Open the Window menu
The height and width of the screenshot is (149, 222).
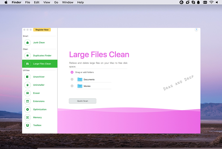pyautogui.click(x=68, y=2)
